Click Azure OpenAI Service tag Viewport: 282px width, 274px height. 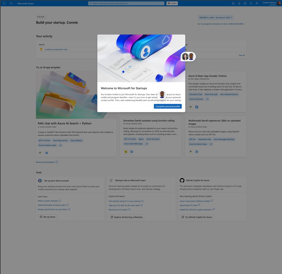[229, 94]
